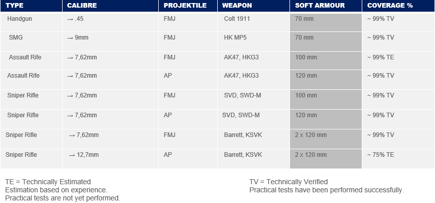Image resolution: width=435 pixels, height=203 pixels.
Task: Click the TYPE column header
Action: (x=31, y=6)
